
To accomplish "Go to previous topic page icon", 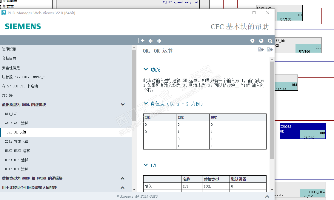I will pyautogui.click(x=261, y=50).
